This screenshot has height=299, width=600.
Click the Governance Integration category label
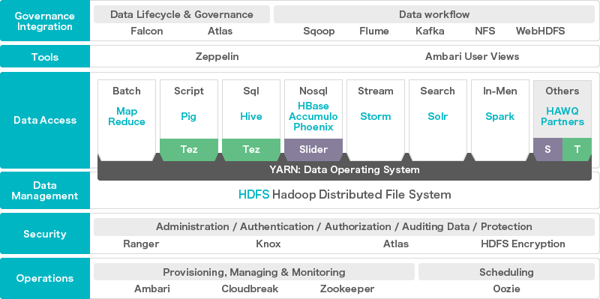coord(45,22)
